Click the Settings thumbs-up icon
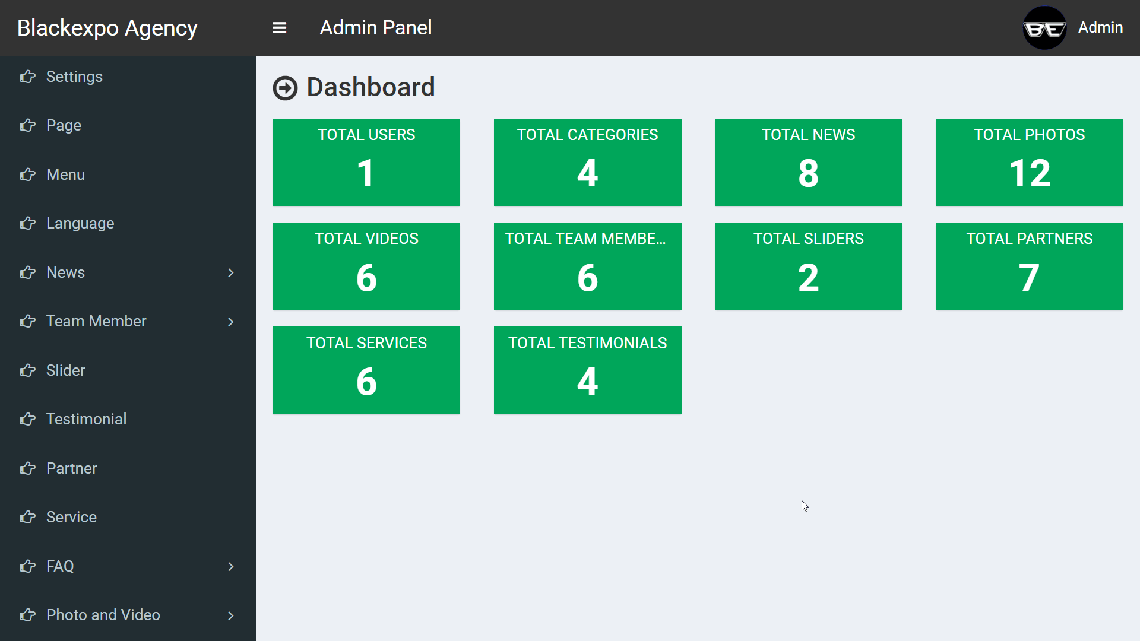This screenshot has width=1140, height=641. coord(27,77)
